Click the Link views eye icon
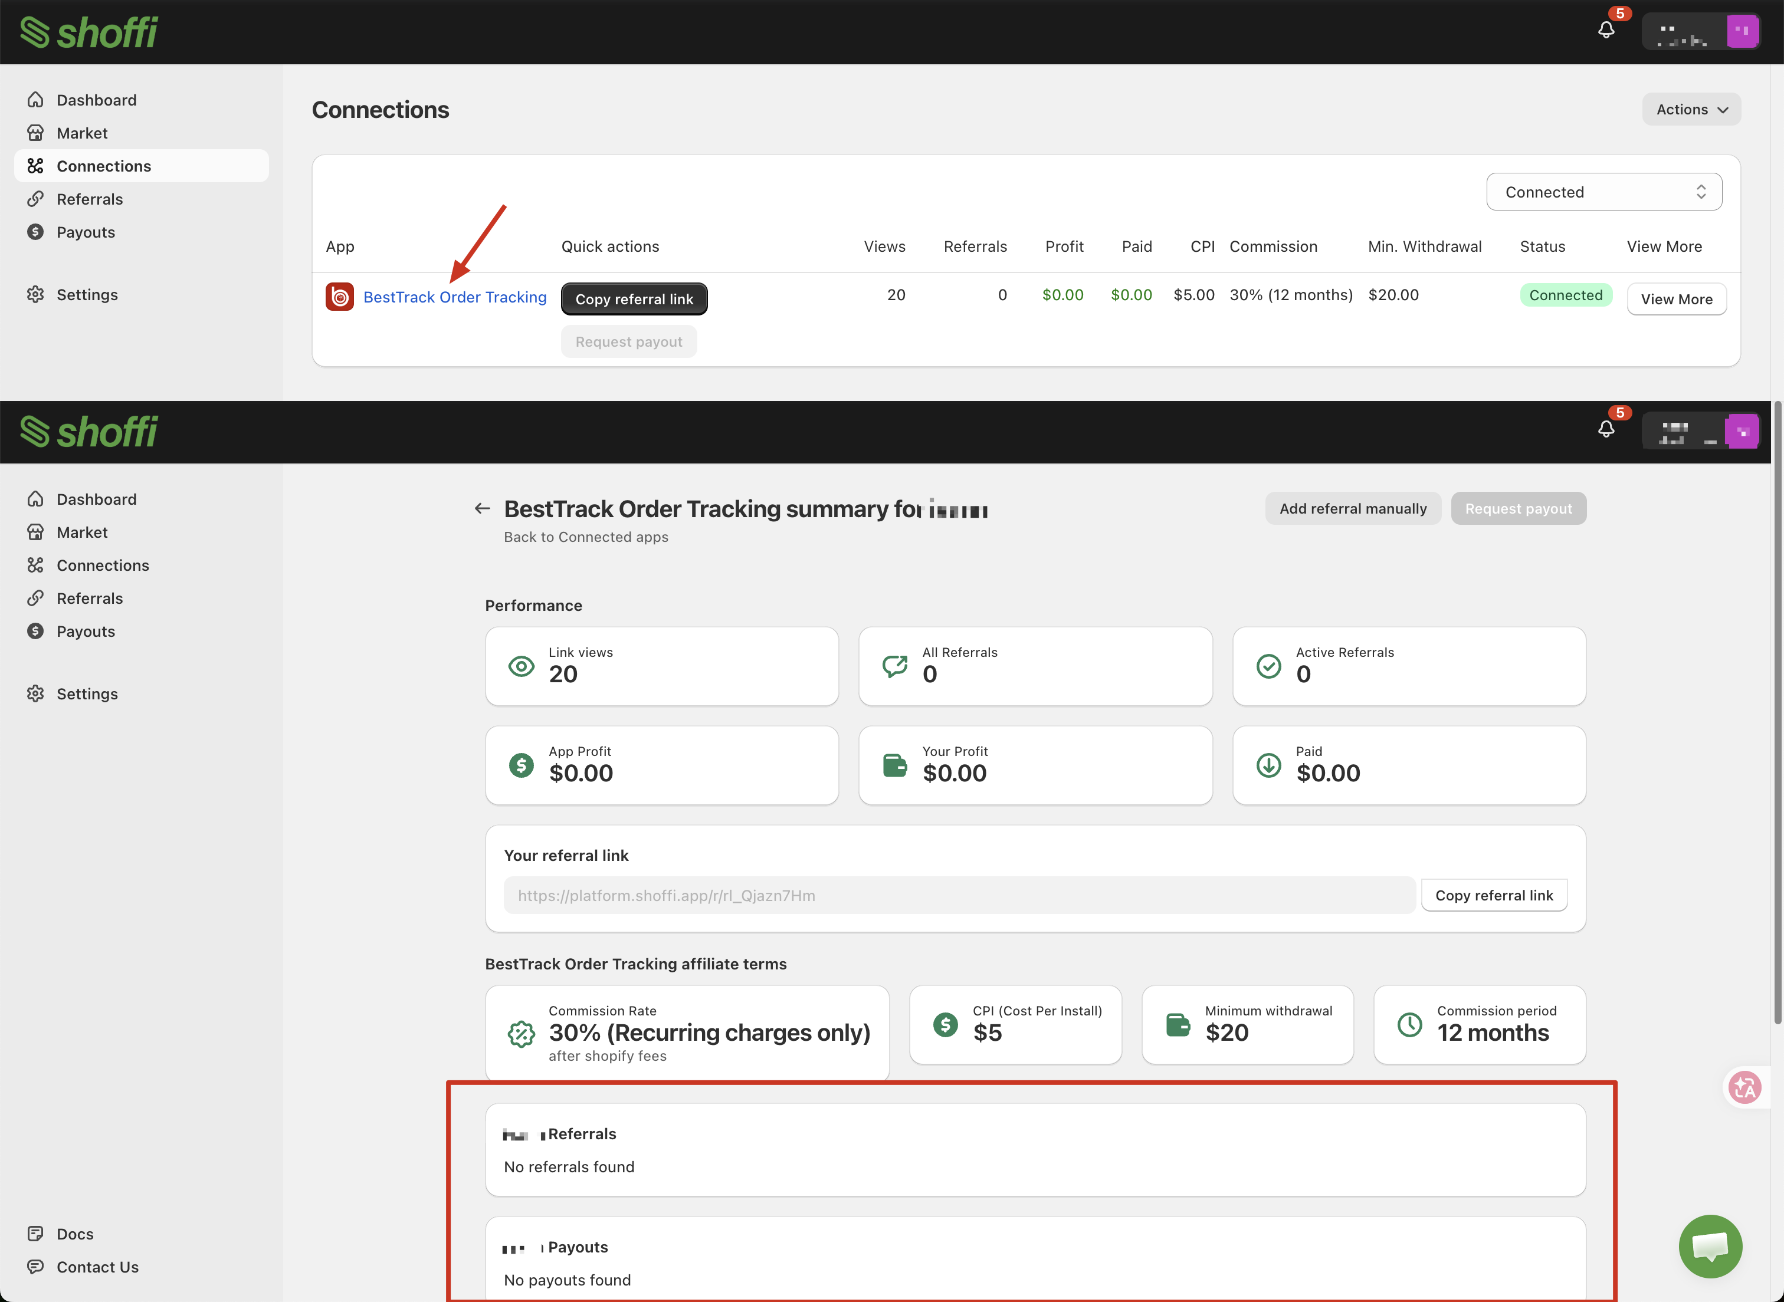Screen dimensions: 1784x1302 click(x=521, y=666)
